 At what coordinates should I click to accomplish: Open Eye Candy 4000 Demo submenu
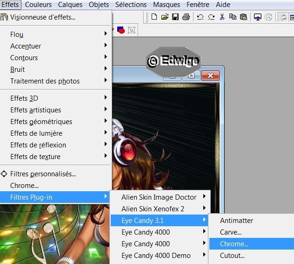click(160, 256)
